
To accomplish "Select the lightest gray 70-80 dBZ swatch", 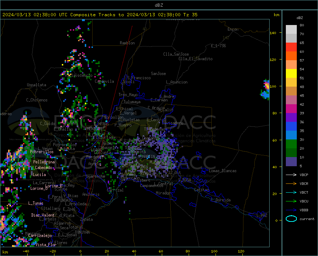I will (x=291, y=30).
